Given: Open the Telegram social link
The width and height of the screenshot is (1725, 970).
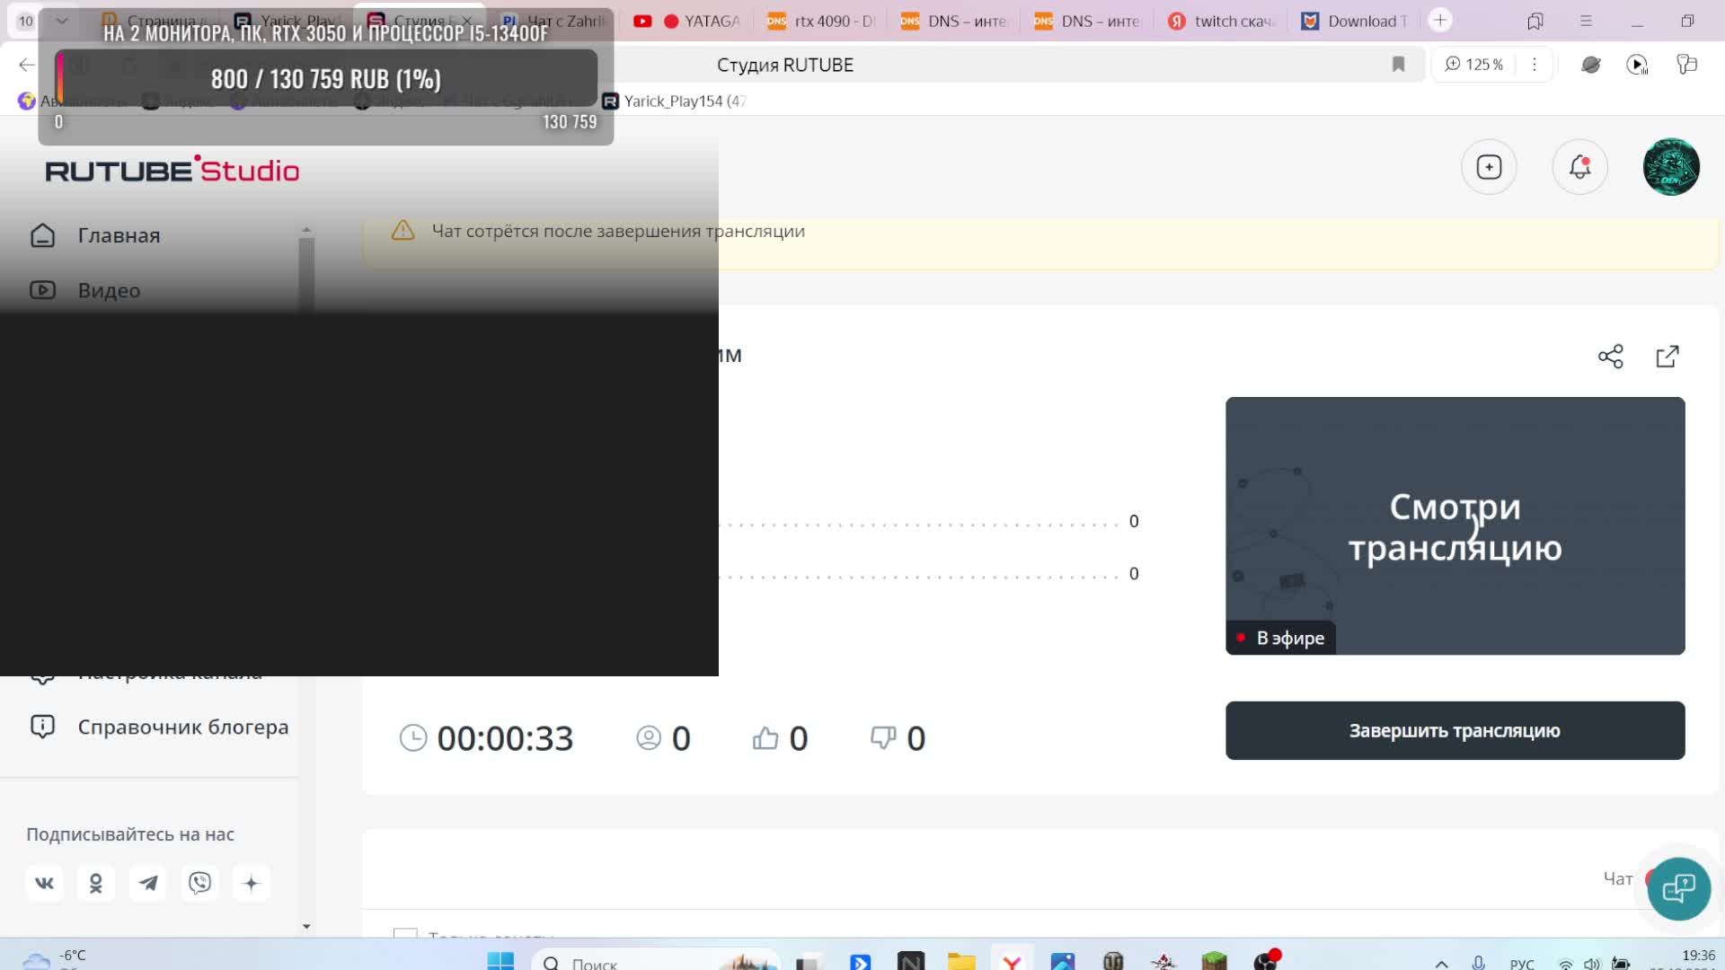Looking at the screenshot, I should tap(148, 883).
